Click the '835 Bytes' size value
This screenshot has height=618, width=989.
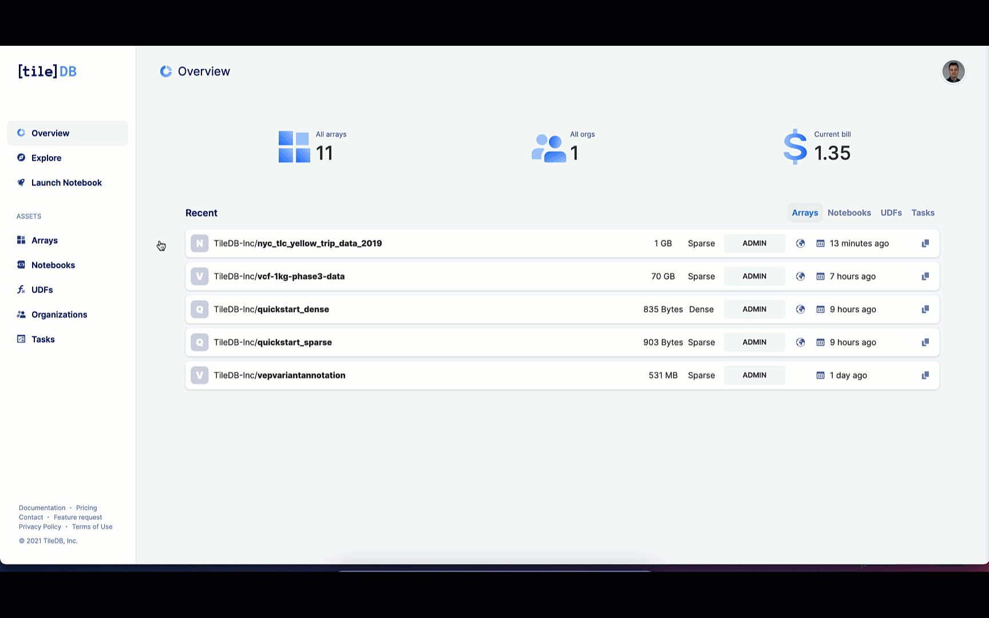(663, 309)
